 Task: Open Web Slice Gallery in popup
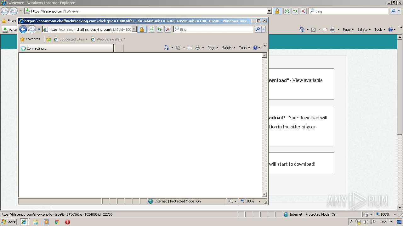coord(108,39)
